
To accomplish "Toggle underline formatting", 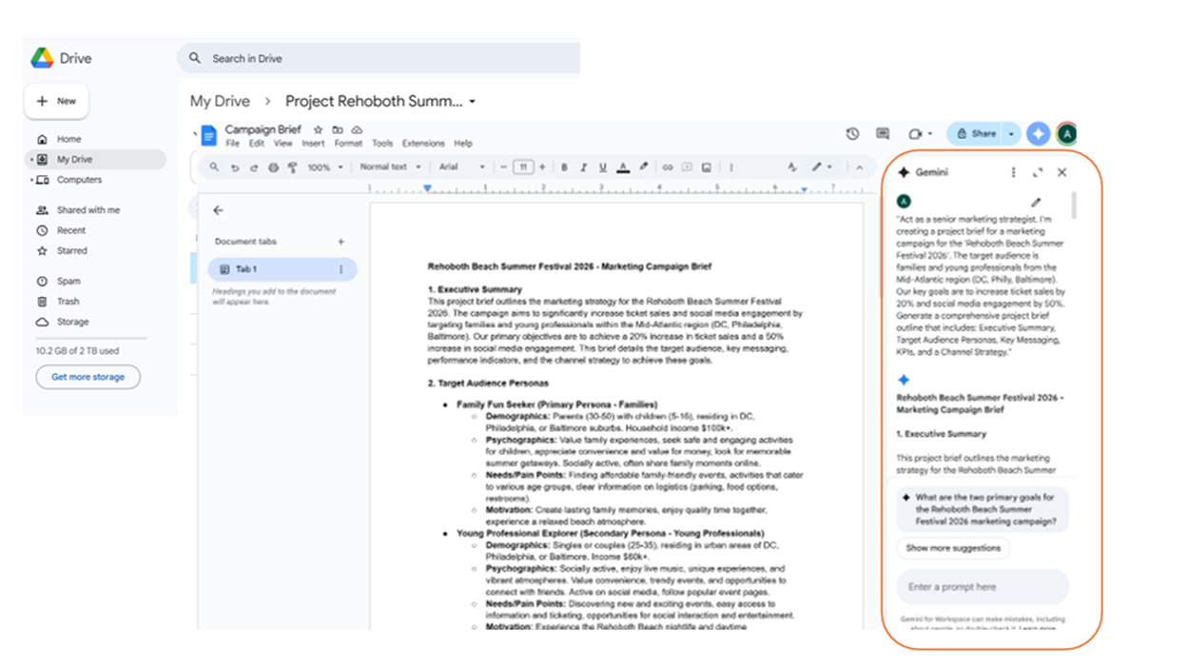I will tap(602, 167).
